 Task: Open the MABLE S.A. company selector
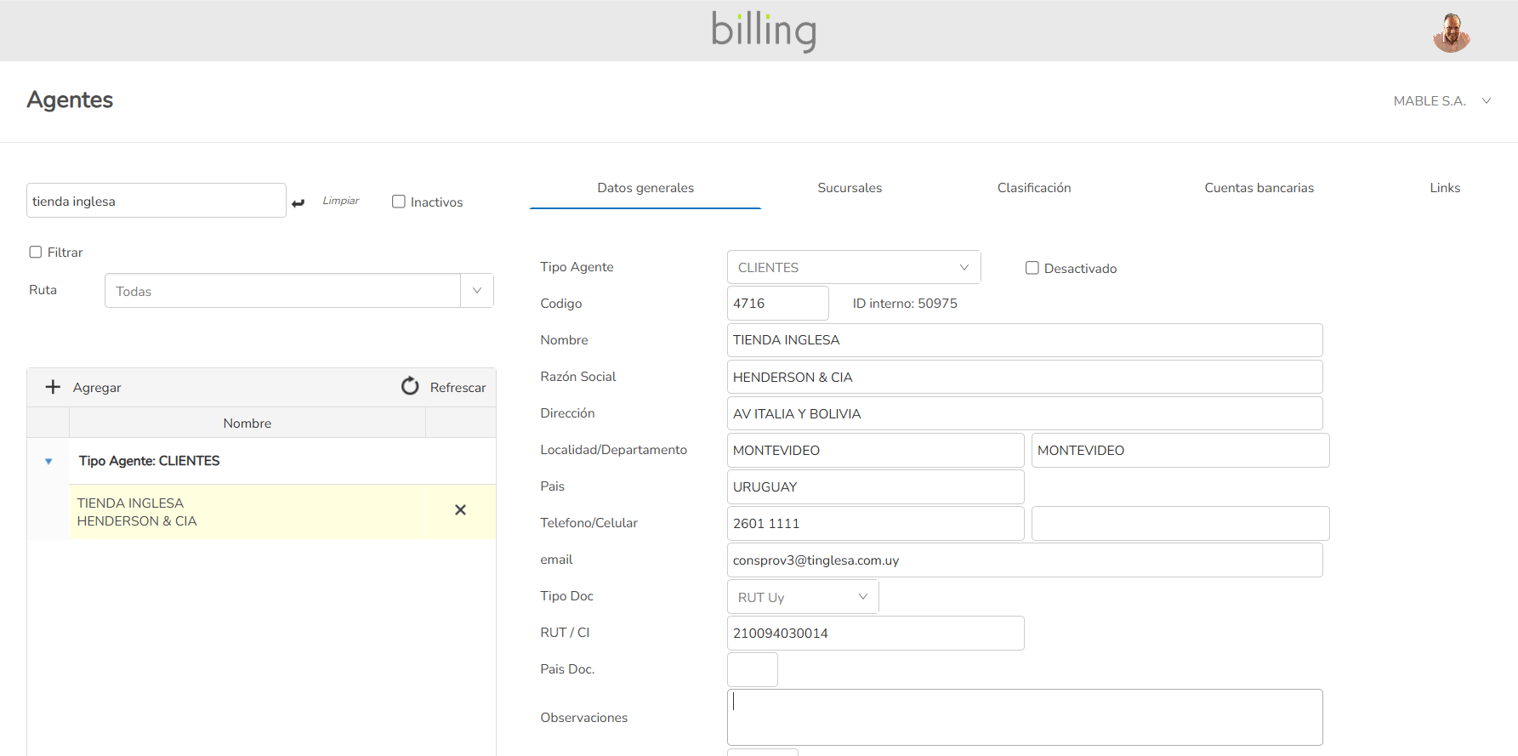1441,101
